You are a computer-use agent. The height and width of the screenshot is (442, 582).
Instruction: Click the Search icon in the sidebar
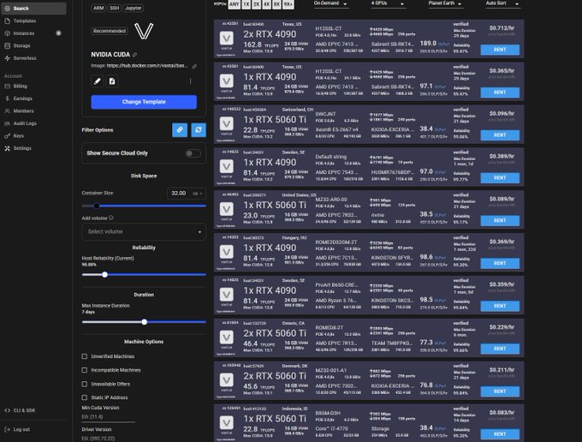(7, 9)
